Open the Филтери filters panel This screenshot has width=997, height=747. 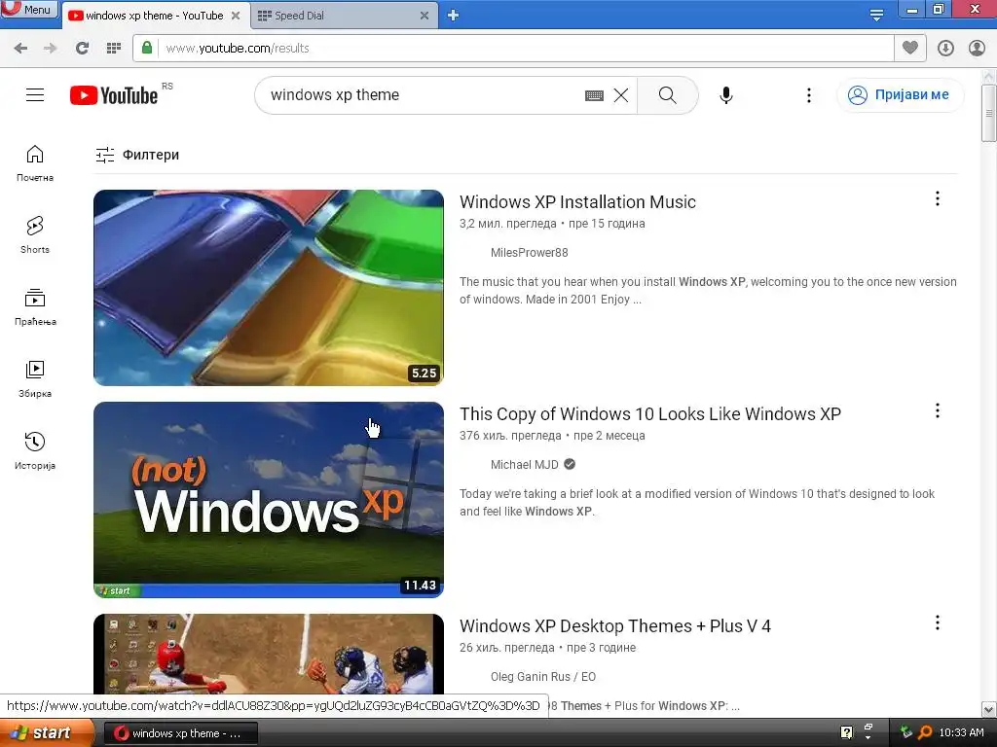pos(137,155)
